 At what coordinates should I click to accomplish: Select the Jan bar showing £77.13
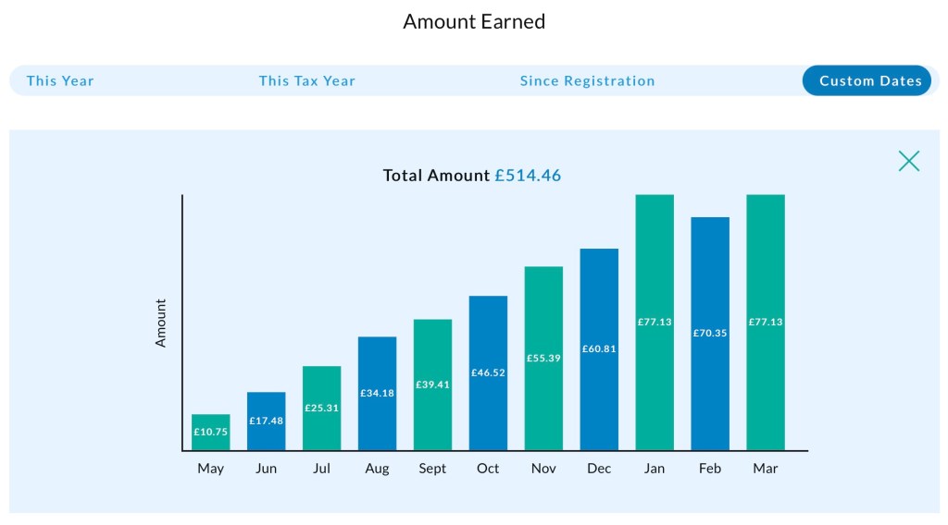point(655,322)
